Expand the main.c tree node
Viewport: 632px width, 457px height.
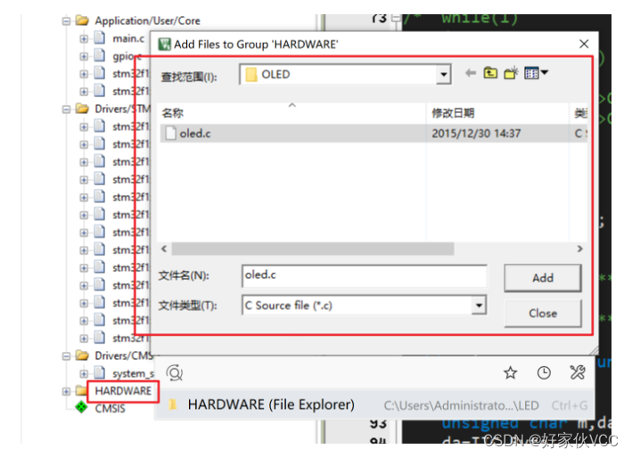84,38
